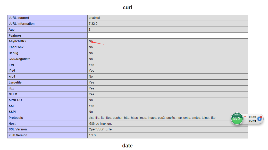Click the red notification dot on widget

pyautogui.click(x=261, y=117)
